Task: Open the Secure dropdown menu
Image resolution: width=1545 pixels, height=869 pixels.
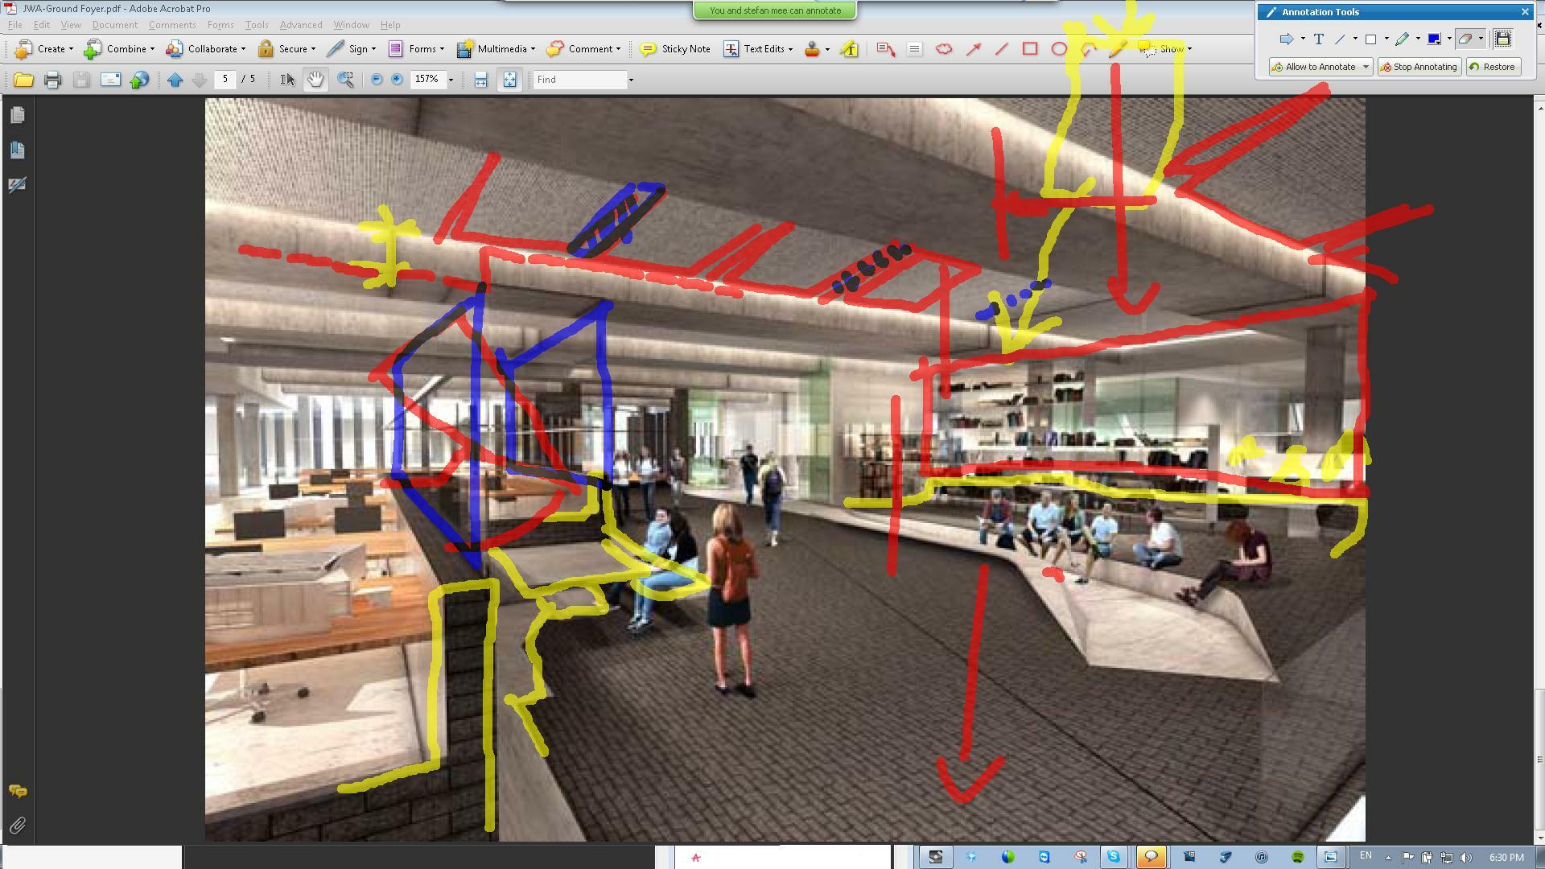Action: [x=286, y=49]
